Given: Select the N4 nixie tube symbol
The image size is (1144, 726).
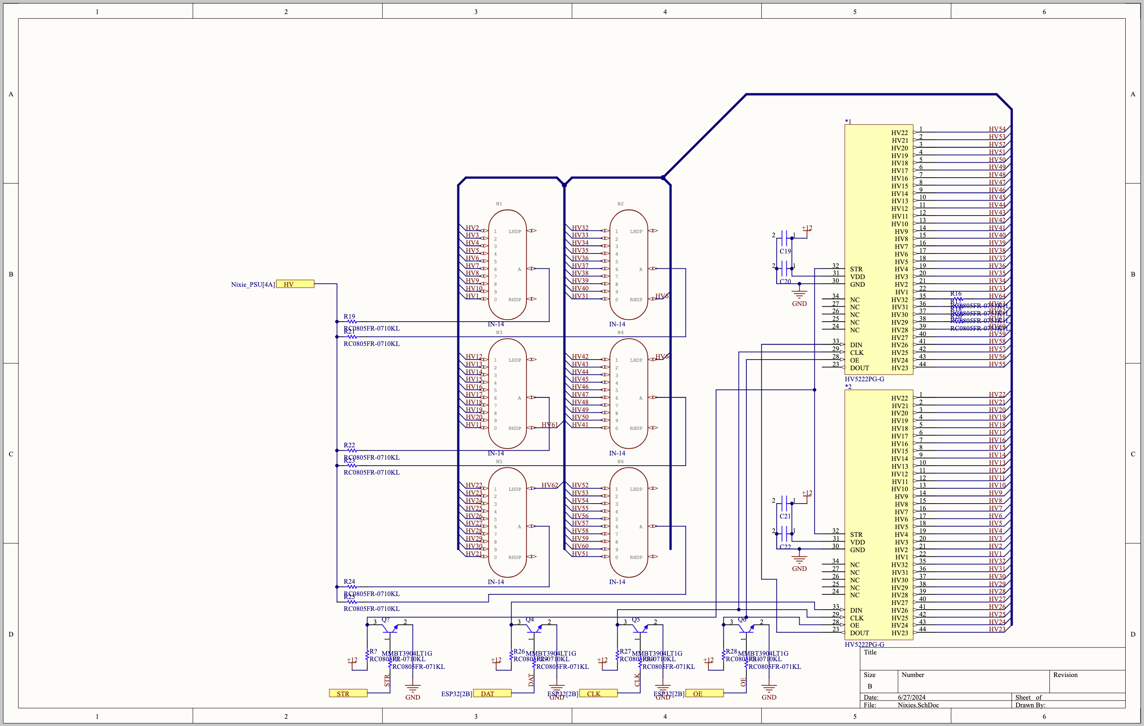Looking at the screenshot, I should (629, 394).
